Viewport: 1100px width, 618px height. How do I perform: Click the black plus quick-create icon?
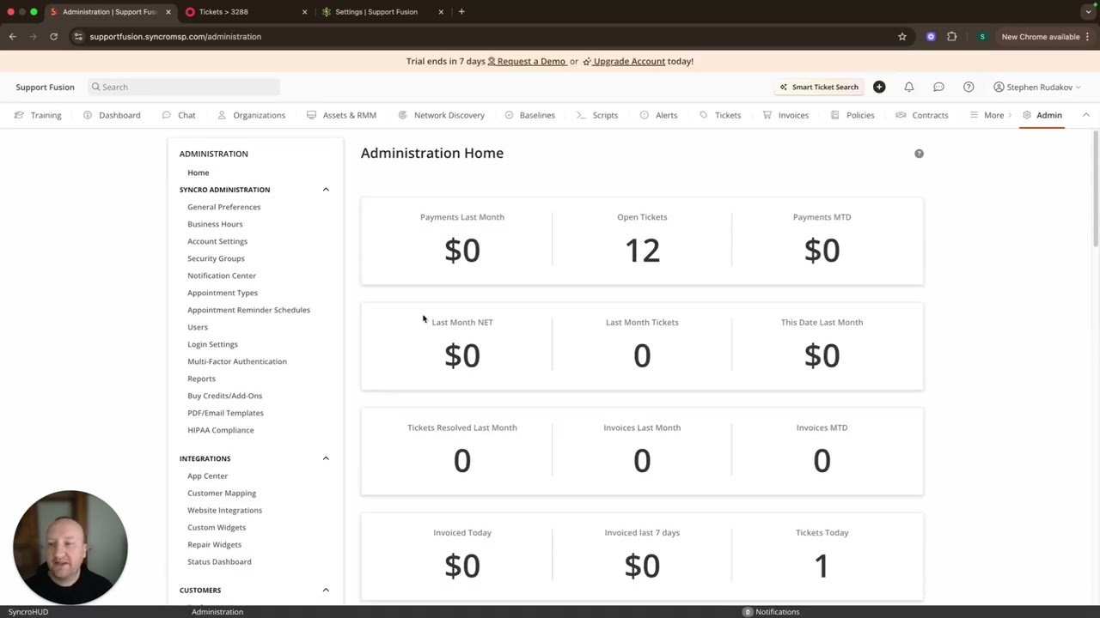click(x=879, y=87)
